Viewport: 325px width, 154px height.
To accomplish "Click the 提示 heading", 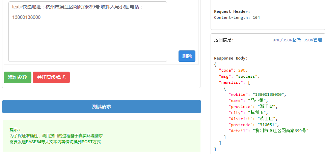I will 15,130.
